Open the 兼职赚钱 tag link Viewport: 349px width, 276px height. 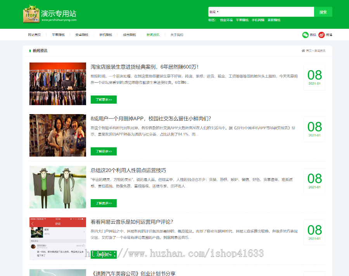[x=274, y=20]
